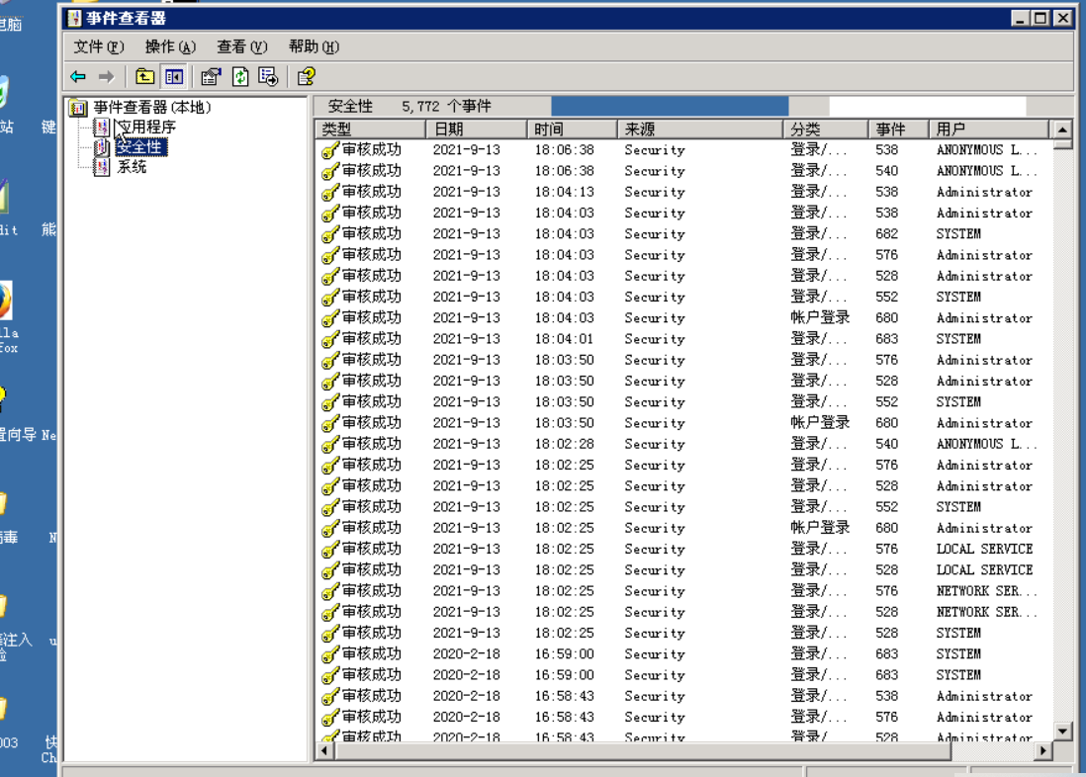This screenshot has width=1086, height=777.
Task: Select 安全性 in the tree
Action: pyautogui.click(x=140, y=147)
